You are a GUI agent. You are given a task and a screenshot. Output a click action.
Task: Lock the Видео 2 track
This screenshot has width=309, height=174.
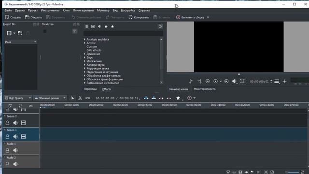tap(8, 123)
